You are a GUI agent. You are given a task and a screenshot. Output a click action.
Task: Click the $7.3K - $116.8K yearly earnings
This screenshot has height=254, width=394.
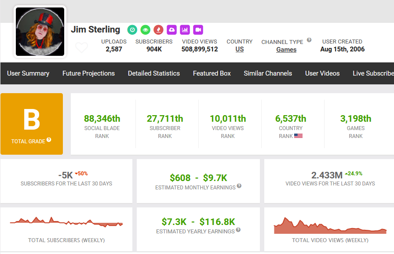point(198,222)
